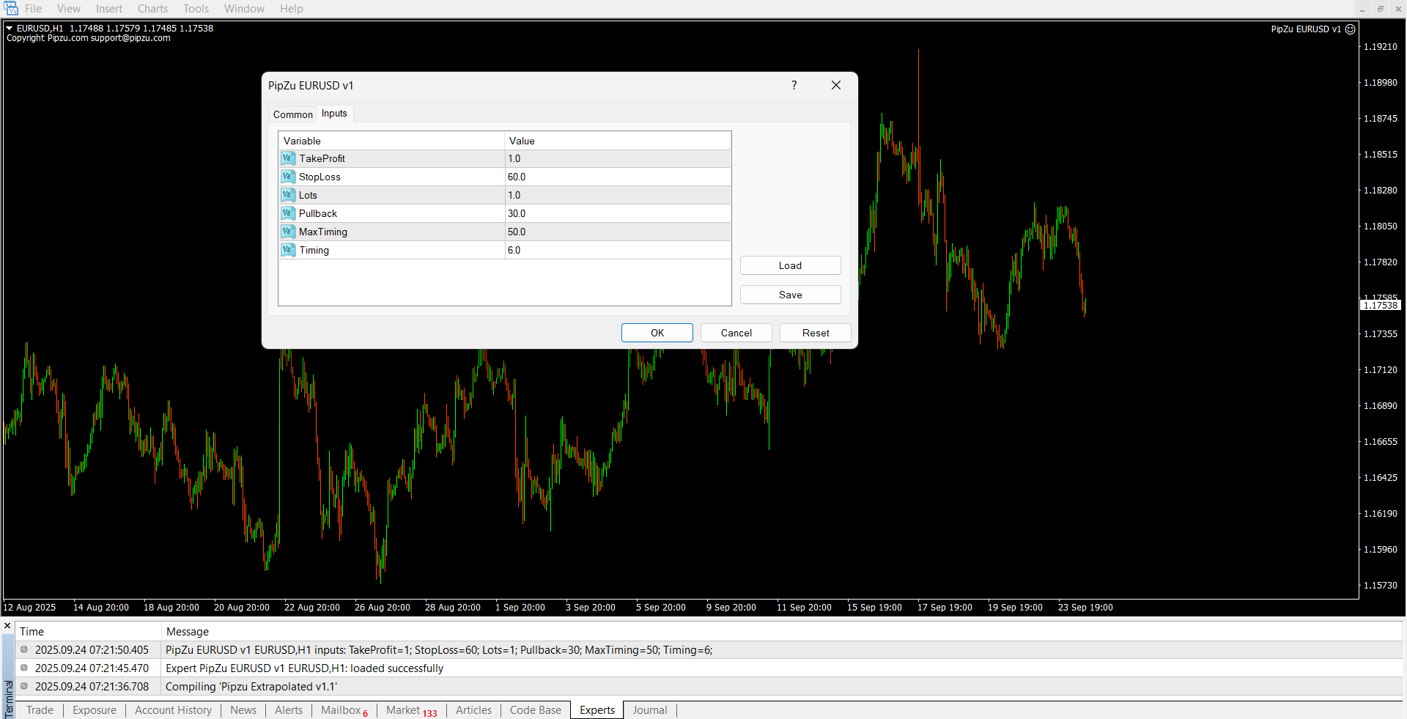Click the TakeProfit variable icon
The image size is (1407, 719).
click(x=288, y=158)
